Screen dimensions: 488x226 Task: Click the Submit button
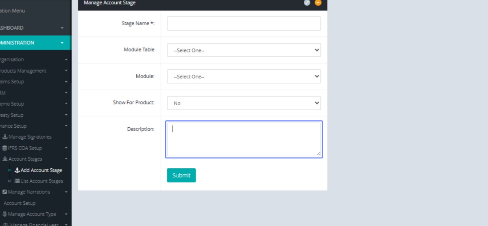181,175
